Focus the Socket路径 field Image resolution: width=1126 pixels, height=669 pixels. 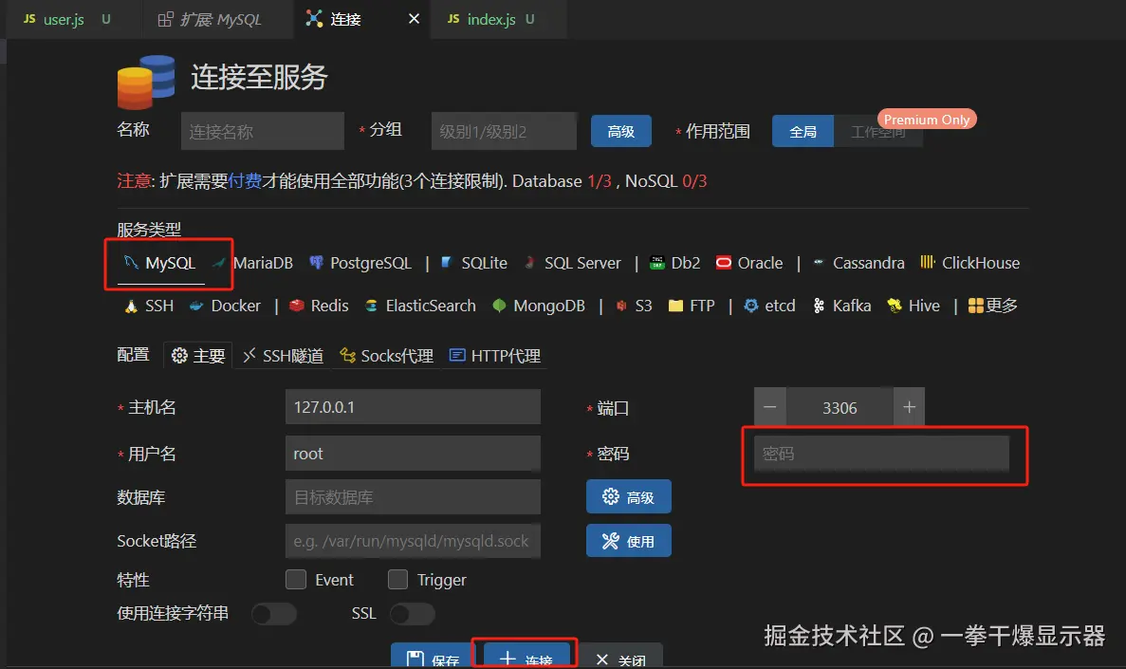pos(413,541)
